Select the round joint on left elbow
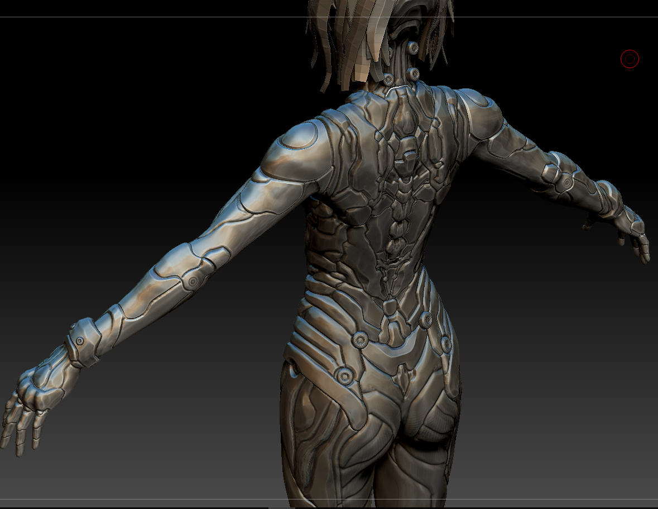 pos(193,282)
